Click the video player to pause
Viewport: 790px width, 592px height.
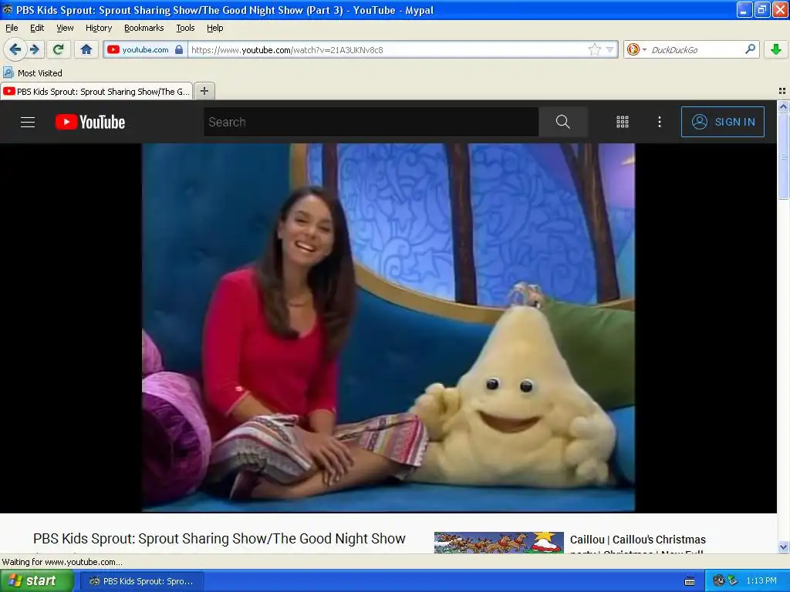coord(388,328)
